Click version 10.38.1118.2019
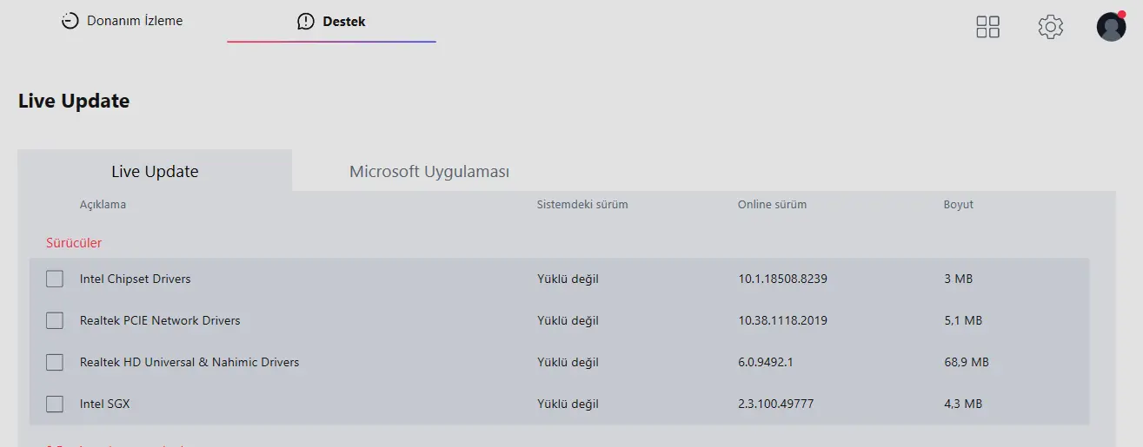Image resolution: width=1143 pixels, height=447 pixels. [782, 320]
